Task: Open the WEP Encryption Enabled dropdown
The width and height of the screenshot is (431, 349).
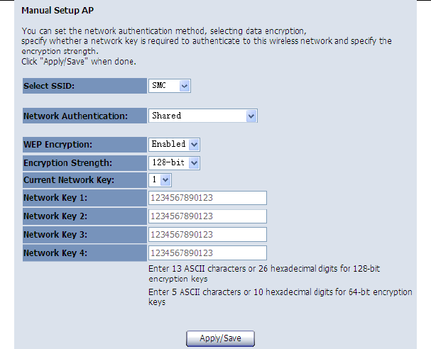Action: click(174, 144)
